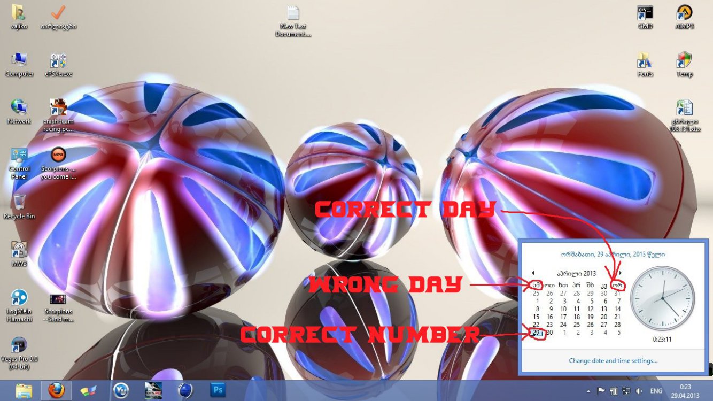
Task: Open AIMP3 from the desktop
Action: 684,13
